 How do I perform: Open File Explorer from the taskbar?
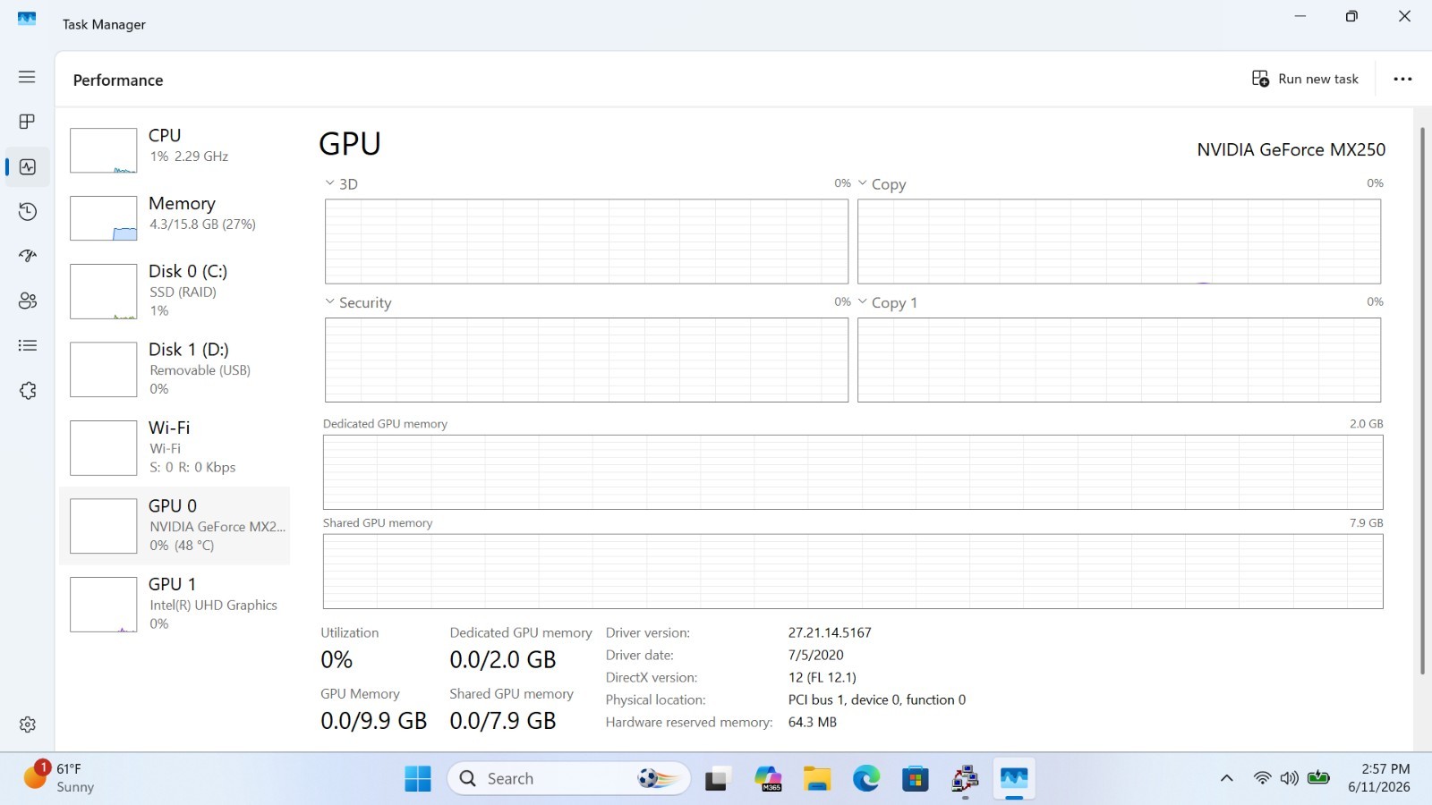816,779
